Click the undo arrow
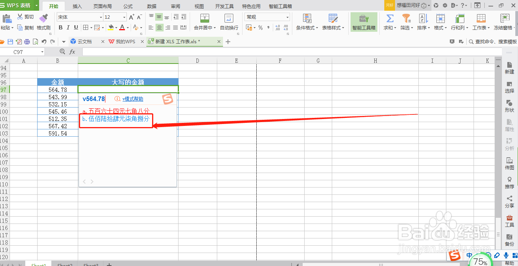 tap(44, 42)
